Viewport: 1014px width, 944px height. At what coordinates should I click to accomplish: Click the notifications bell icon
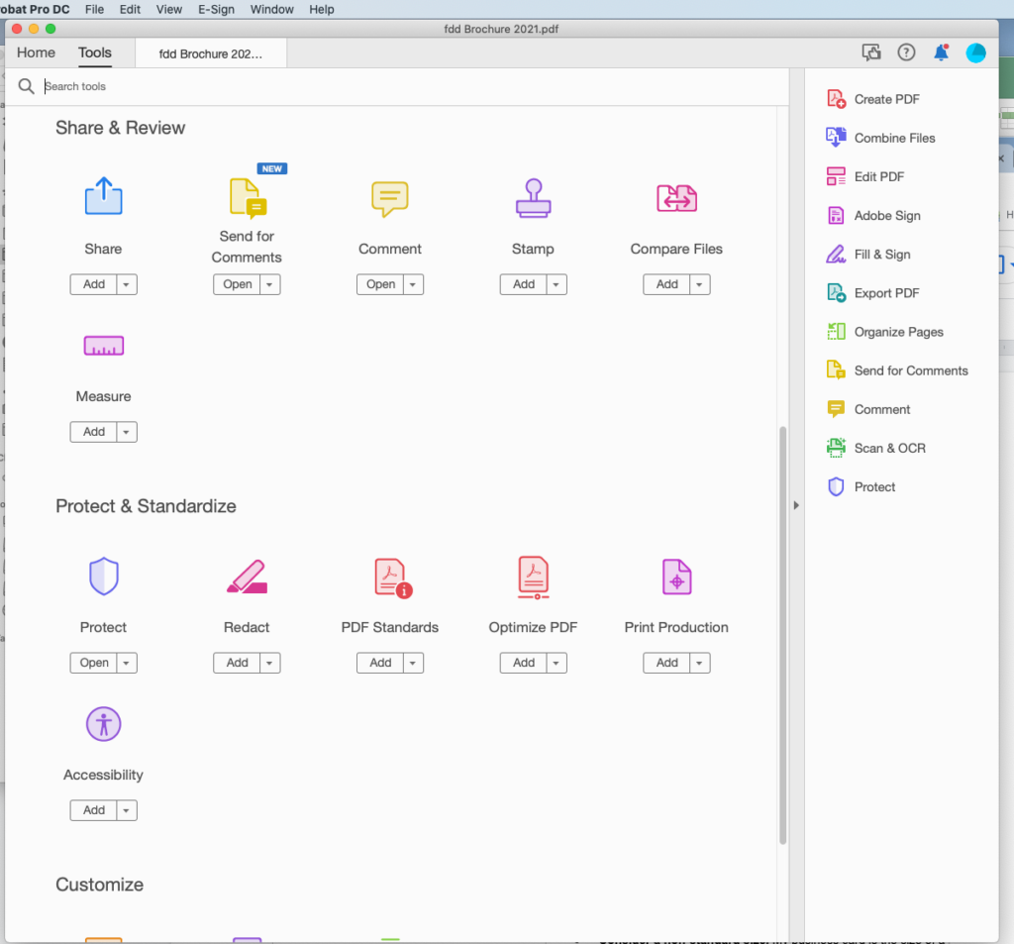pos(941,52)
